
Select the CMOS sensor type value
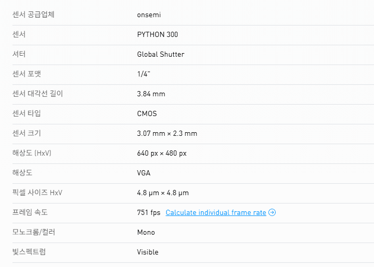(x=147, y=113)
